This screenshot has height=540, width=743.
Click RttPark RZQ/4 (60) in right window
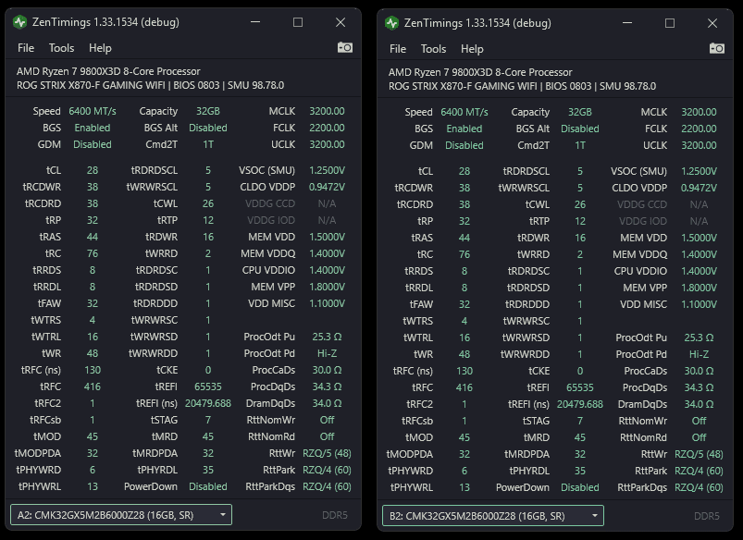pyautogui.click(x=699, y=471)
